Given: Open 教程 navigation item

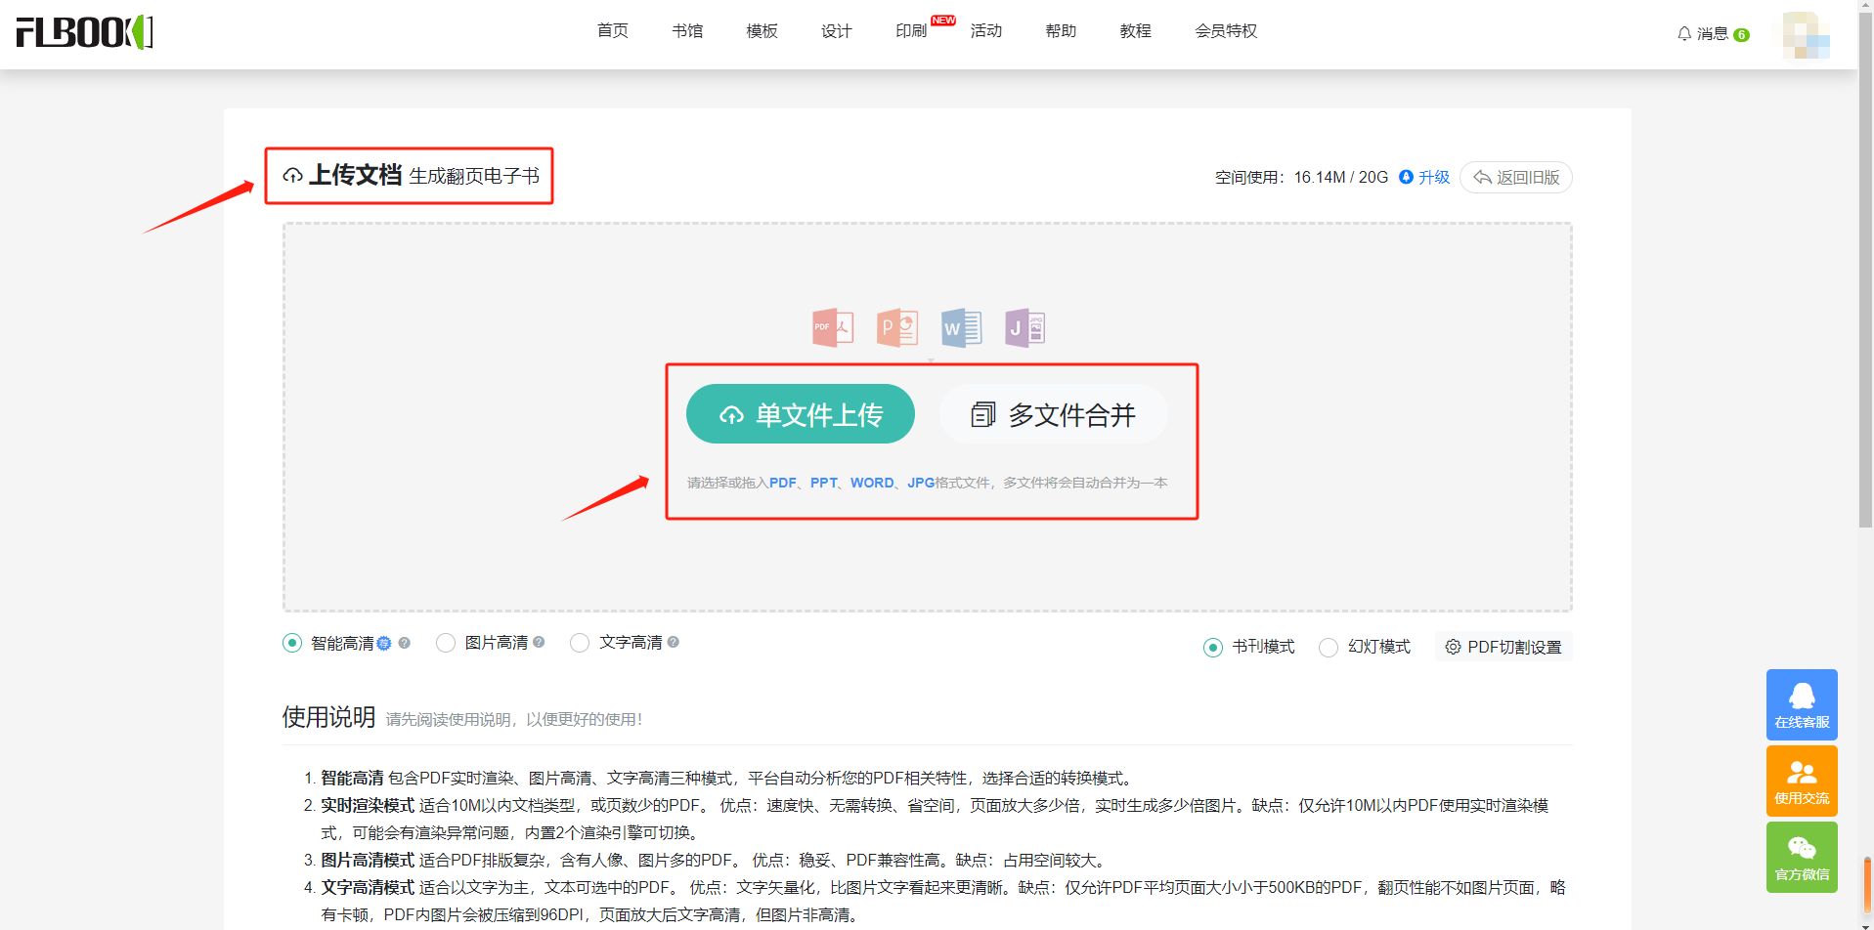Looking at the screenshot, I should tap(1135, 31).
